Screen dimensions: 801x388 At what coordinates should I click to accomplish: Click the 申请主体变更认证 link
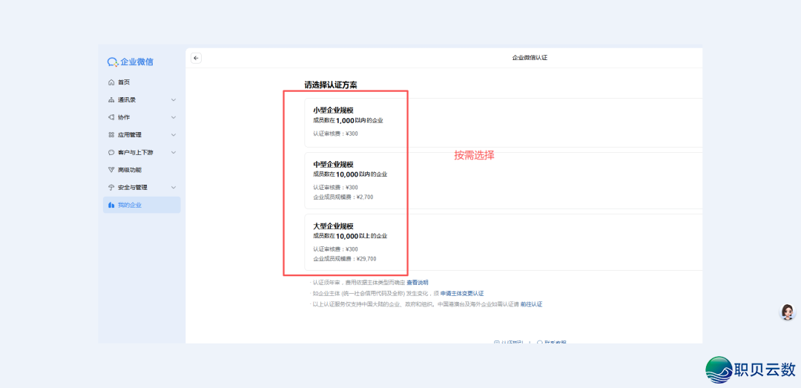click(x=461, y=294)
